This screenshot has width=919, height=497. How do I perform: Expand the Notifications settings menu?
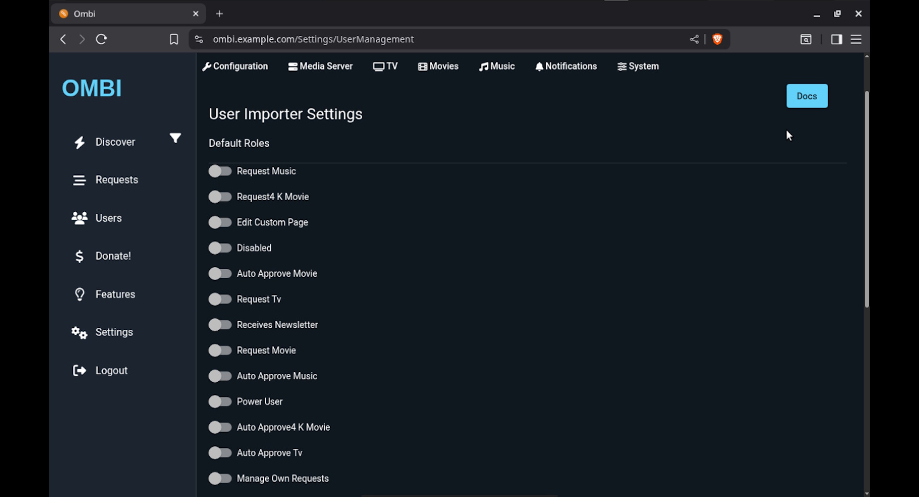click(x=566, y=66)
